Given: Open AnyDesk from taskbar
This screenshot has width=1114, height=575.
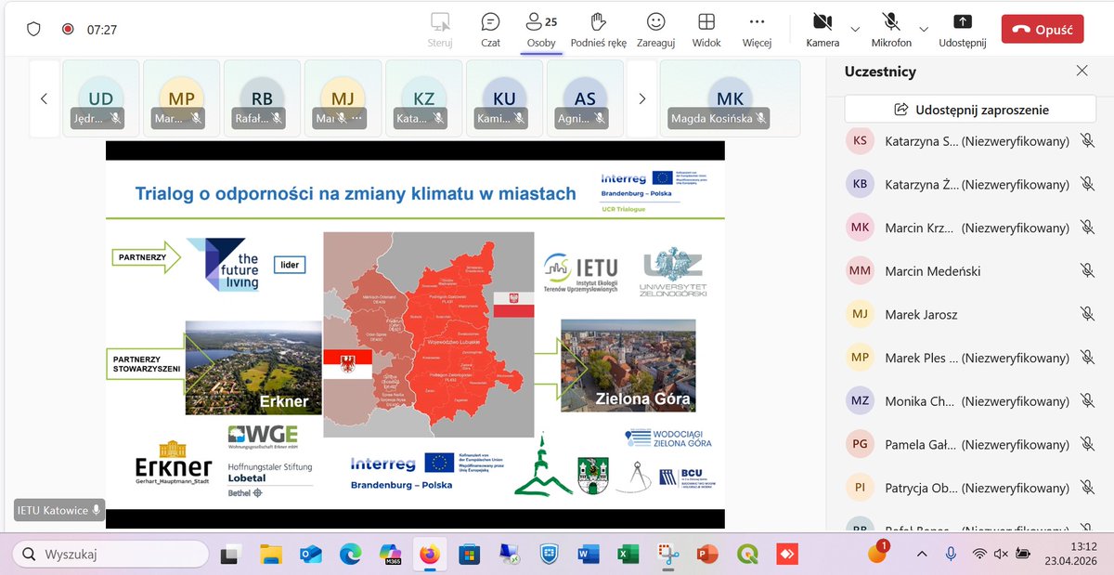Looking at the screenshot, I should tap(786, 555).
